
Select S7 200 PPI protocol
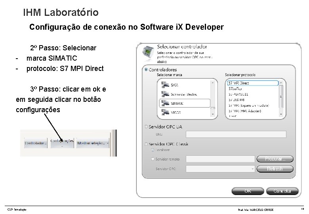click(237, 100)
